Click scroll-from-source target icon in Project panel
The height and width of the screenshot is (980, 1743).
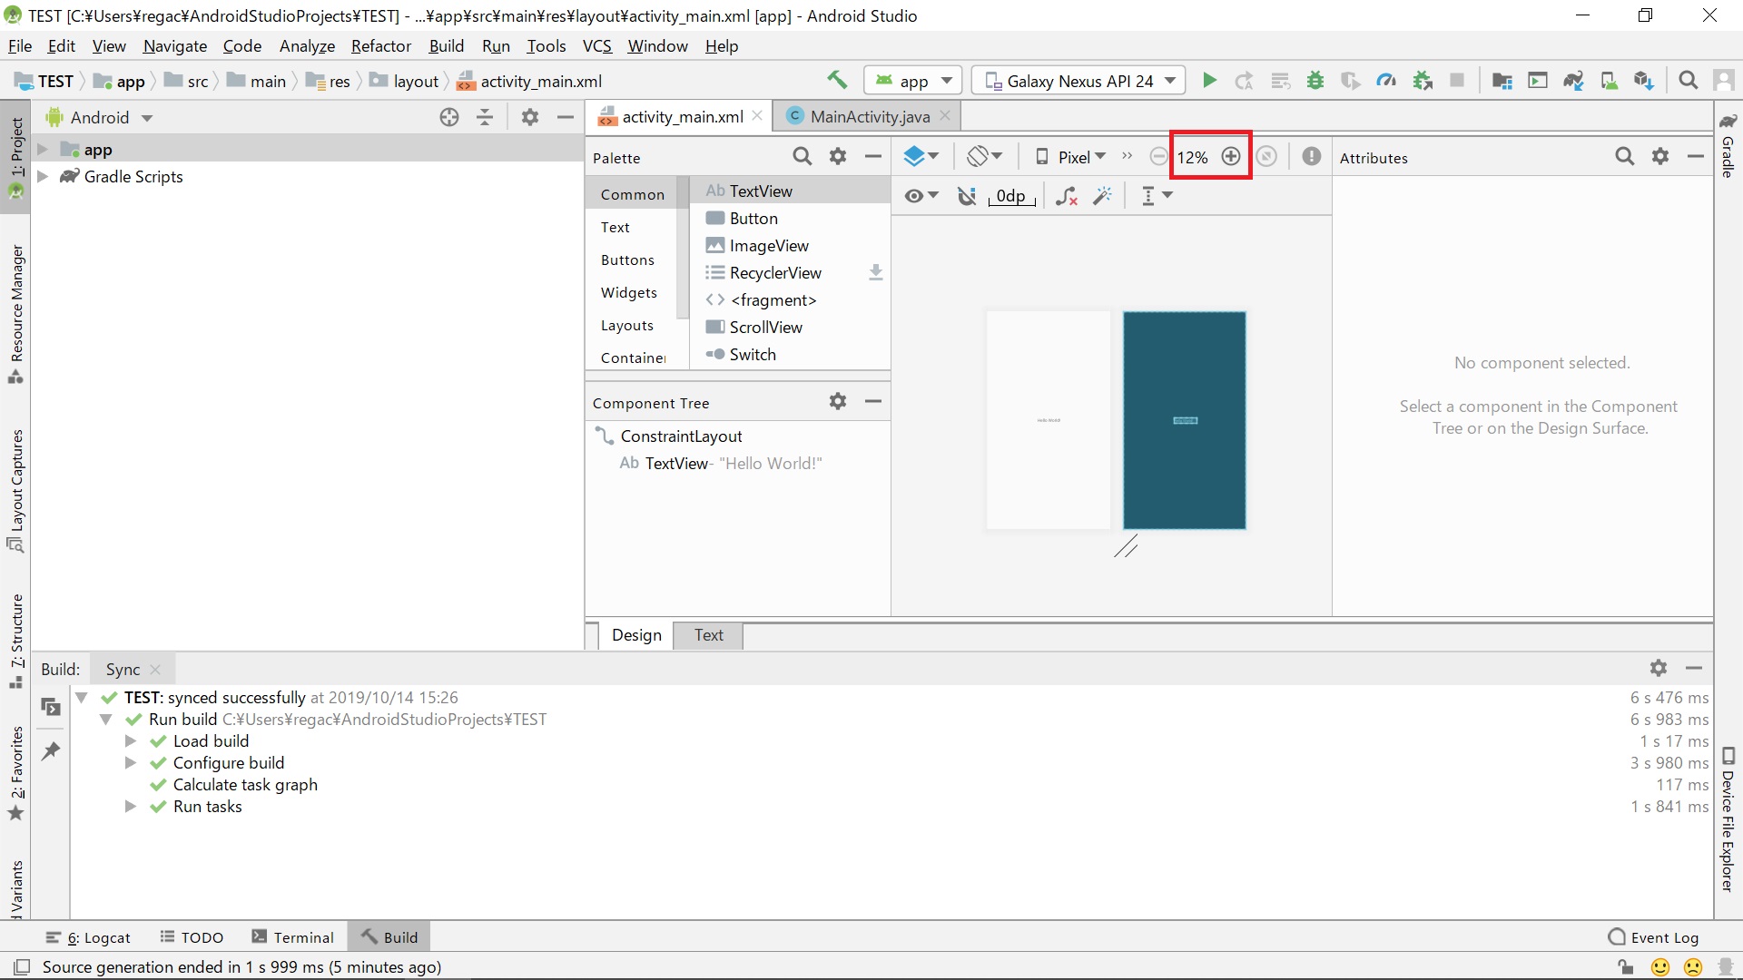point(449,116)
